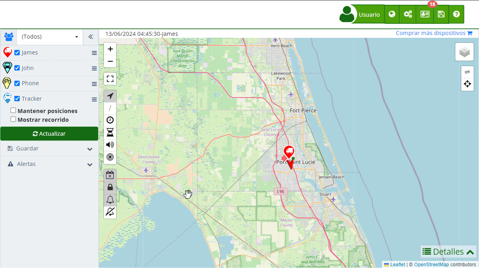Click the crosshair locate icon at right
This screenshot has width=479, height=269.
467,84
